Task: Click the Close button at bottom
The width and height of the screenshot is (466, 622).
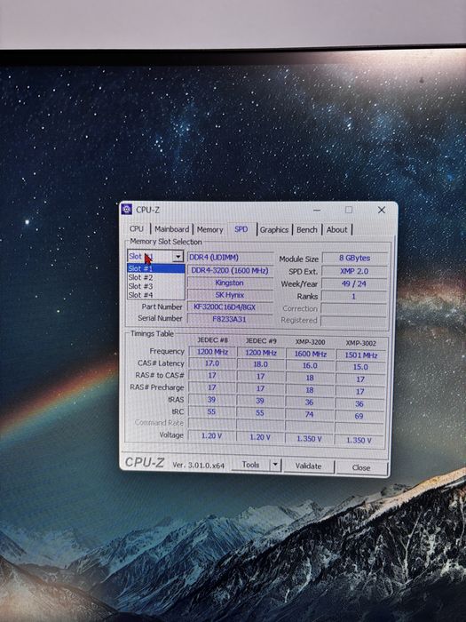Action: coord(361,467)
